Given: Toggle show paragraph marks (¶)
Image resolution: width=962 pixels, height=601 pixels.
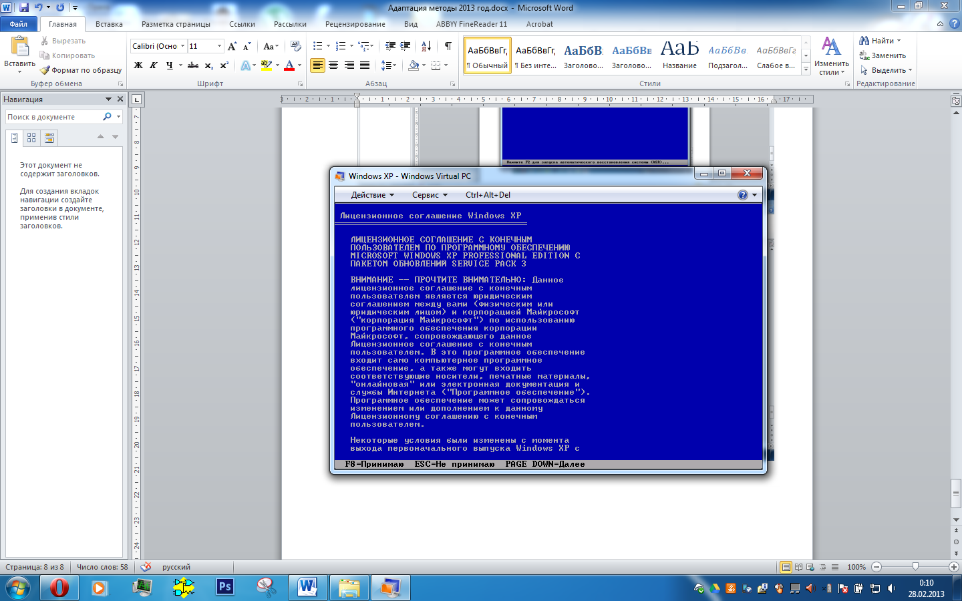Looking at the screenshot, I should pos(448,46).
